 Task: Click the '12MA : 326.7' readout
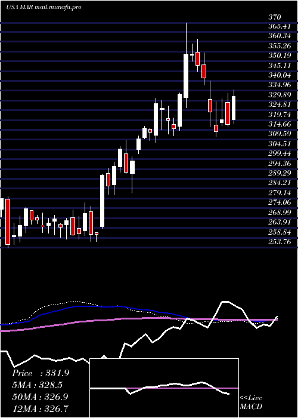[x=41, y=408]
